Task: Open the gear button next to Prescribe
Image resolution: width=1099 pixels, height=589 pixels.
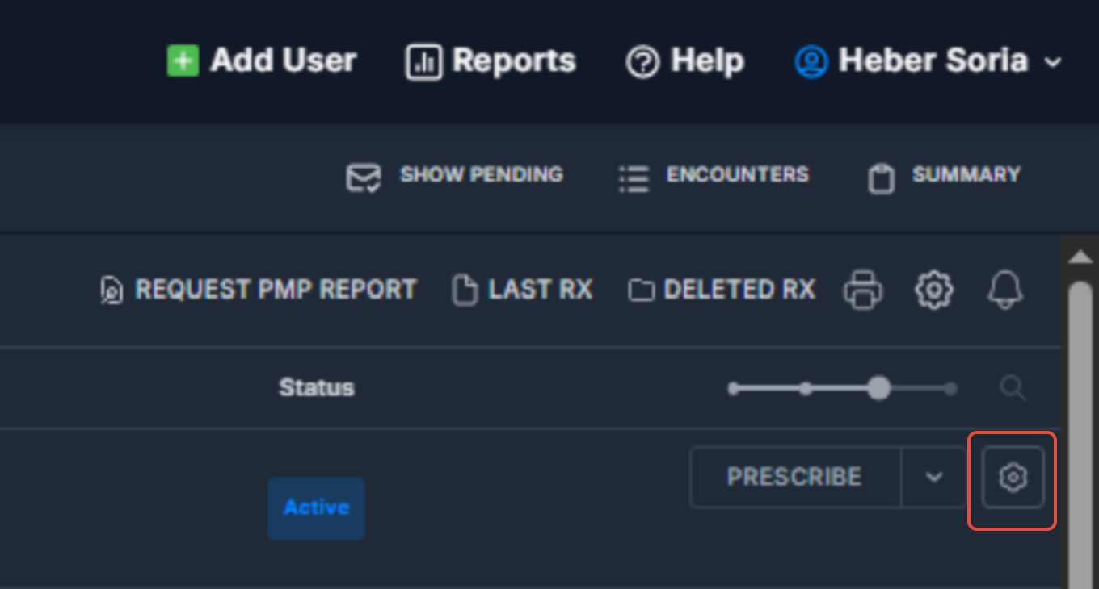Action: click(1013, 478)
